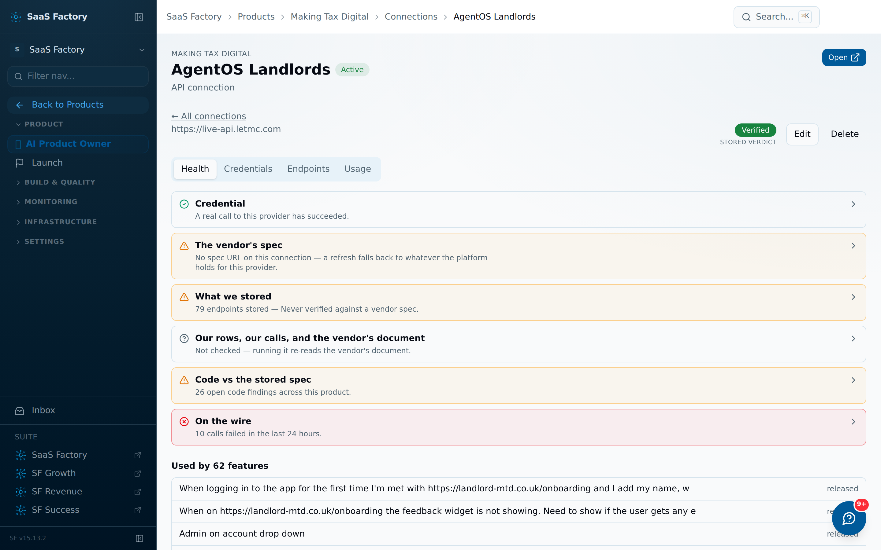Open the SaaS Factory workspace dropdown
The image size is (881, 550).
pyautogui.click(x=78, y=50)
